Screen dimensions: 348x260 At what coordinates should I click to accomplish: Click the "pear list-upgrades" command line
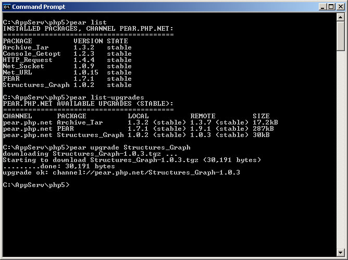pyautogui.click(x=73, y=97)
